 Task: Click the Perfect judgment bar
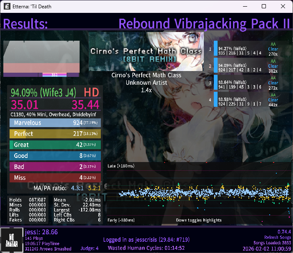(x=55, y=134)
